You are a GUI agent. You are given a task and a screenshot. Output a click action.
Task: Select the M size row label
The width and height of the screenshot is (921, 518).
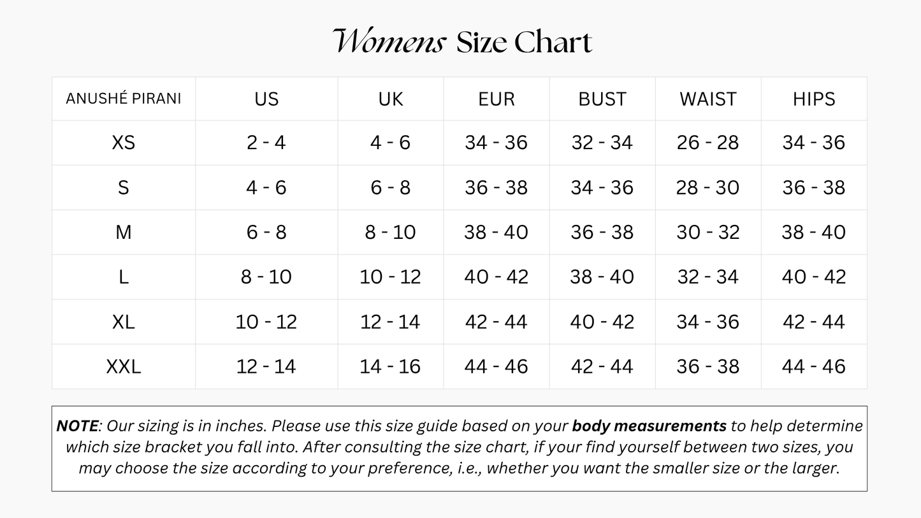tap(124, 232)
